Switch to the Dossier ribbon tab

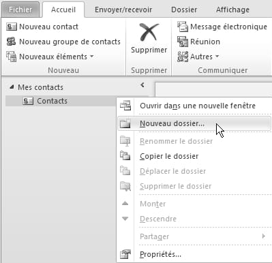[184, 10]
